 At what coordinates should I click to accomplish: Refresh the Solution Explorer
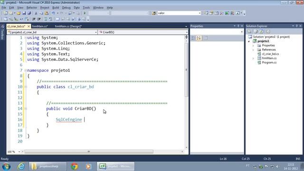tap(261, 31)
